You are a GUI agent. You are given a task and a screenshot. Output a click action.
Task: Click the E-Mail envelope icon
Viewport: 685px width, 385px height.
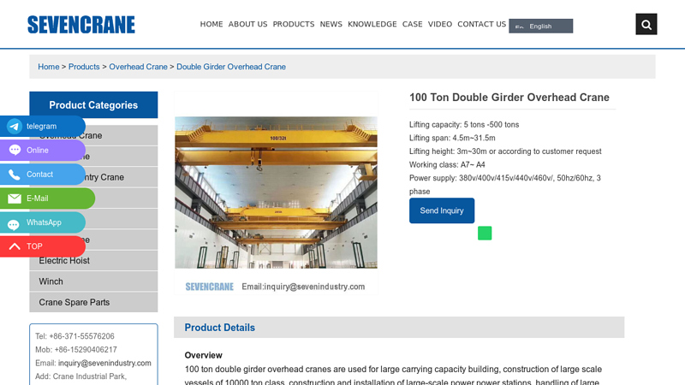pos(15,198)
